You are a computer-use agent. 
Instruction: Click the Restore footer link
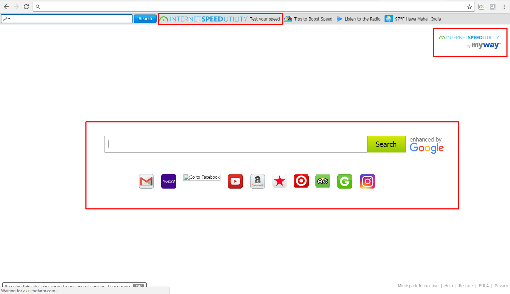click(466, 286)
